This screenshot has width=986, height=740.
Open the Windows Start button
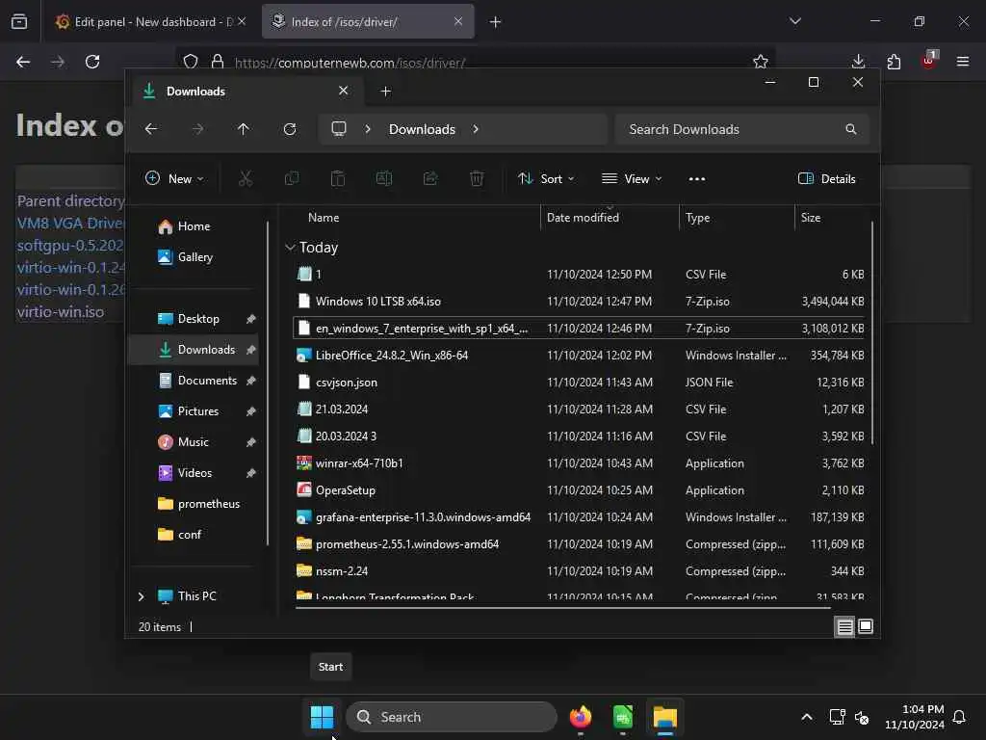(322, 717)
